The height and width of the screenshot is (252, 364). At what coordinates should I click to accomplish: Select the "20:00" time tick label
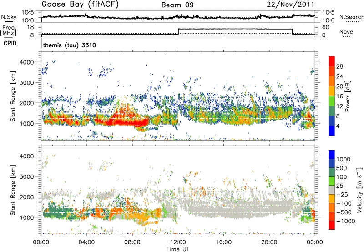click(x=269, y=242)
